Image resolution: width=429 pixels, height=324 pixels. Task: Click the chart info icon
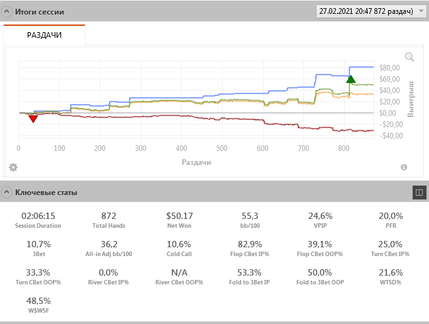coord(404,167)
